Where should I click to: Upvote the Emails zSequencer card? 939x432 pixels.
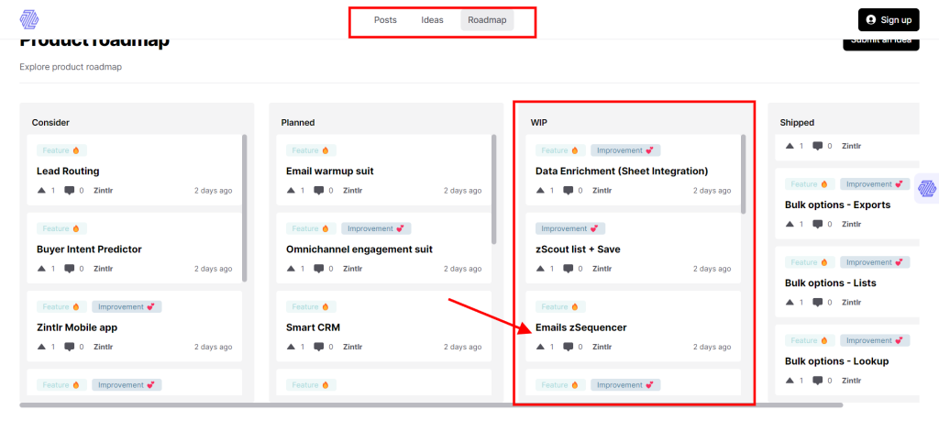[540, 347]
